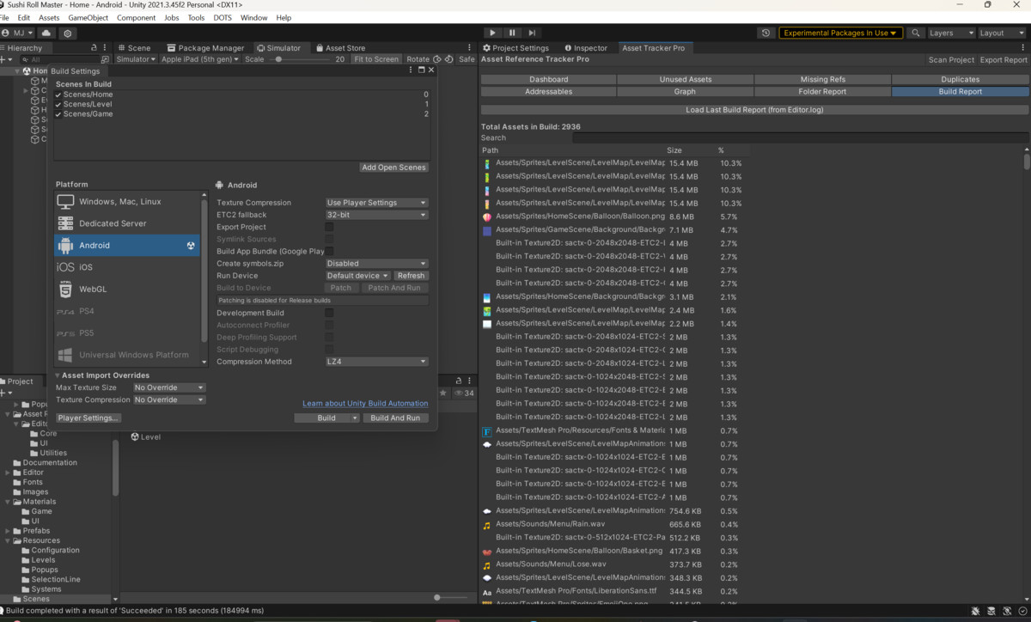Open the ETC2 fallback dropdown
This screenshot has width=1031, height=622.
click(x=375, y=214)
